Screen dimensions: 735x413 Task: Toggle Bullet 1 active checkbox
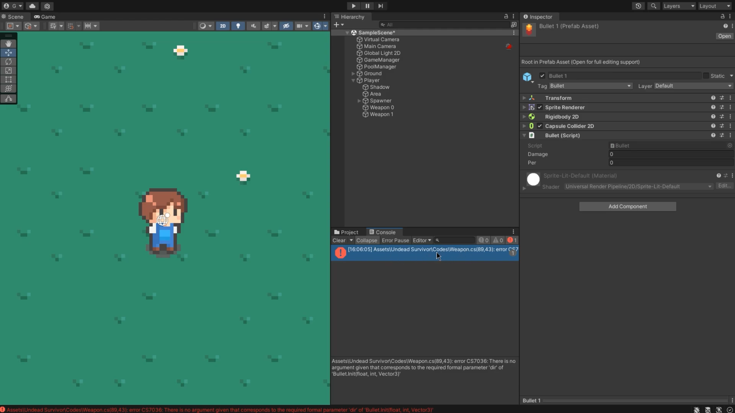click(542, 76)
